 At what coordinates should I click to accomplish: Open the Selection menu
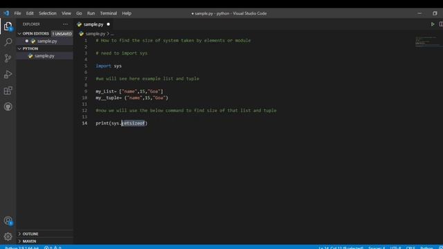[48, 13]
